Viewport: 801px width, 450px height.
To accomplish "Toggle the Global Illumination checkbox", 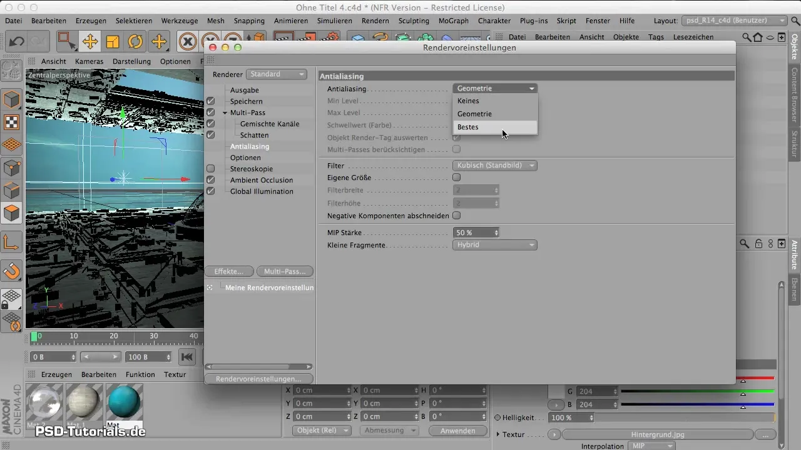I will tap(211, 191).
